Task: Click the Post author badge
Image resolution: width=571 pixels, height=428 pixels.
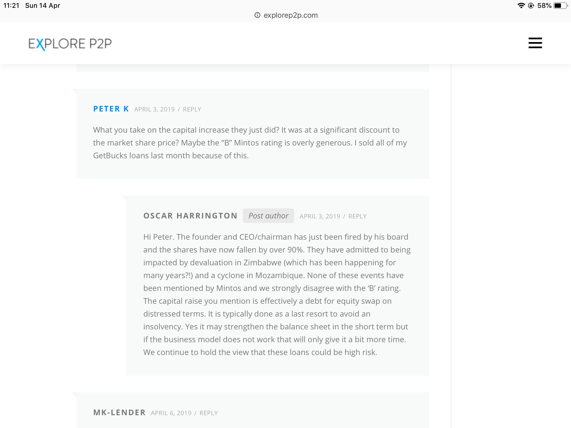Action: (x=268, y=216)
